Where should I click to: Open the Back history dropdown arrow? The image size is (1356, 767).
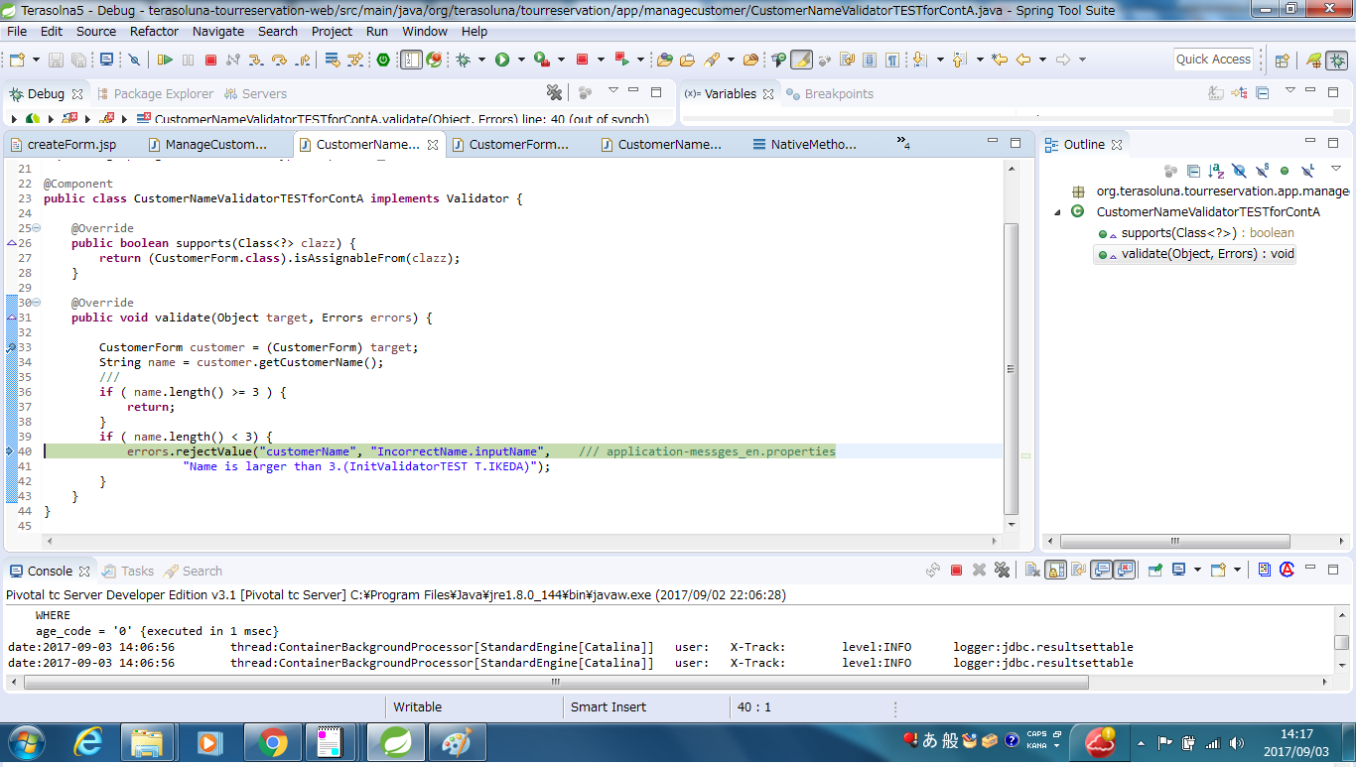pos(1042,60)
